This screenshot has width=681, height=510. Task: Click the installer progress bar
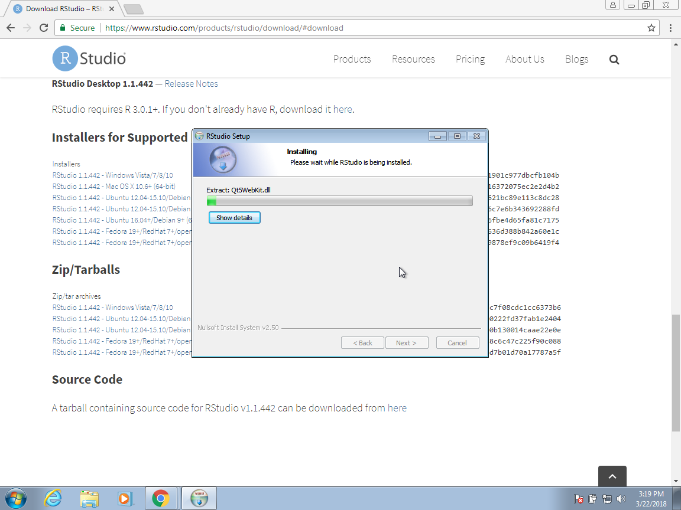(x=339, y=201)
